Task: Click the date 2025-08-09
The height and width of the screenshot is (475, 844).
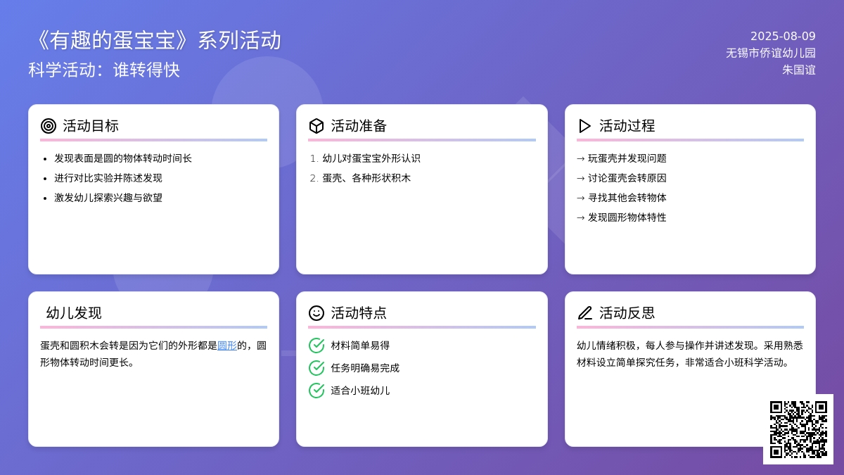Action: point(783,37)
